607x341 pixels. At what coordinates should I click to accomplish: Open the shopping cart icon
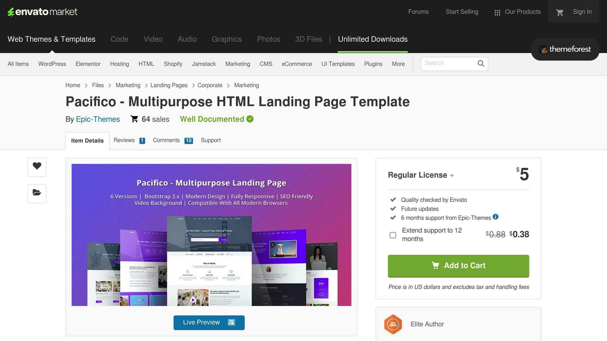(560, 12)
